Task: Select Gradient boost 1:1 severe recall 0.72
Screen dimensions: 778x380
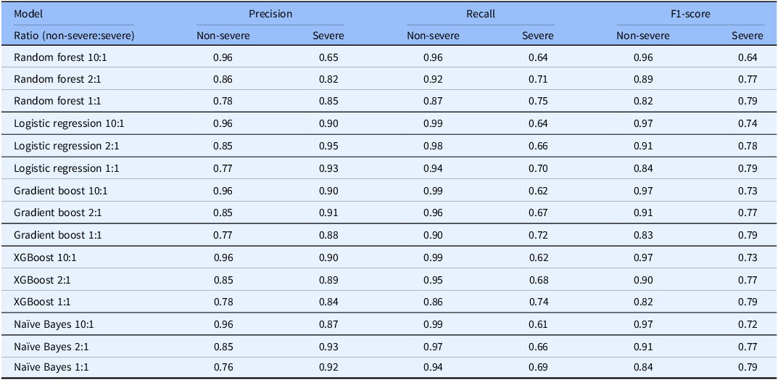Action: [538, 235]
